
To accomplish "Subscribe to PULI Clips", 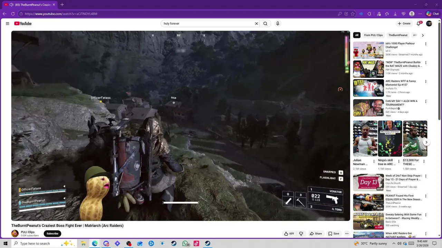I will 52,234.
